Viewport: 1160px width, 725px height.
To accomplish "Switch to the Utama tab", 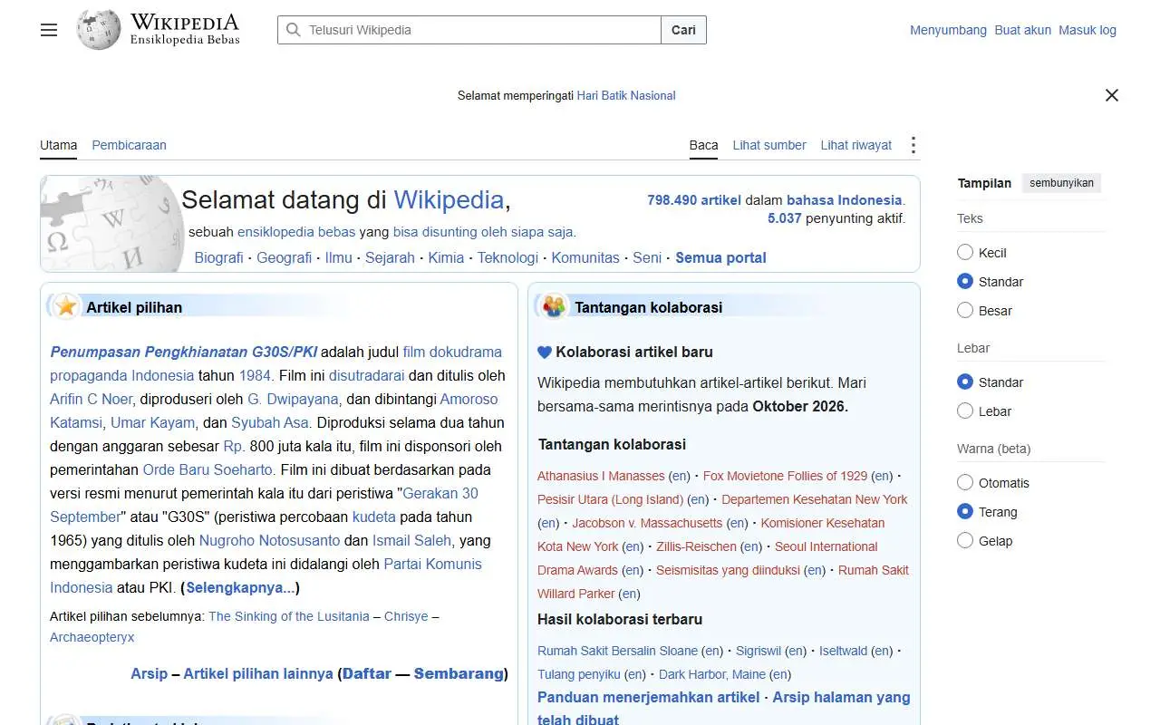I will point(59,145).
